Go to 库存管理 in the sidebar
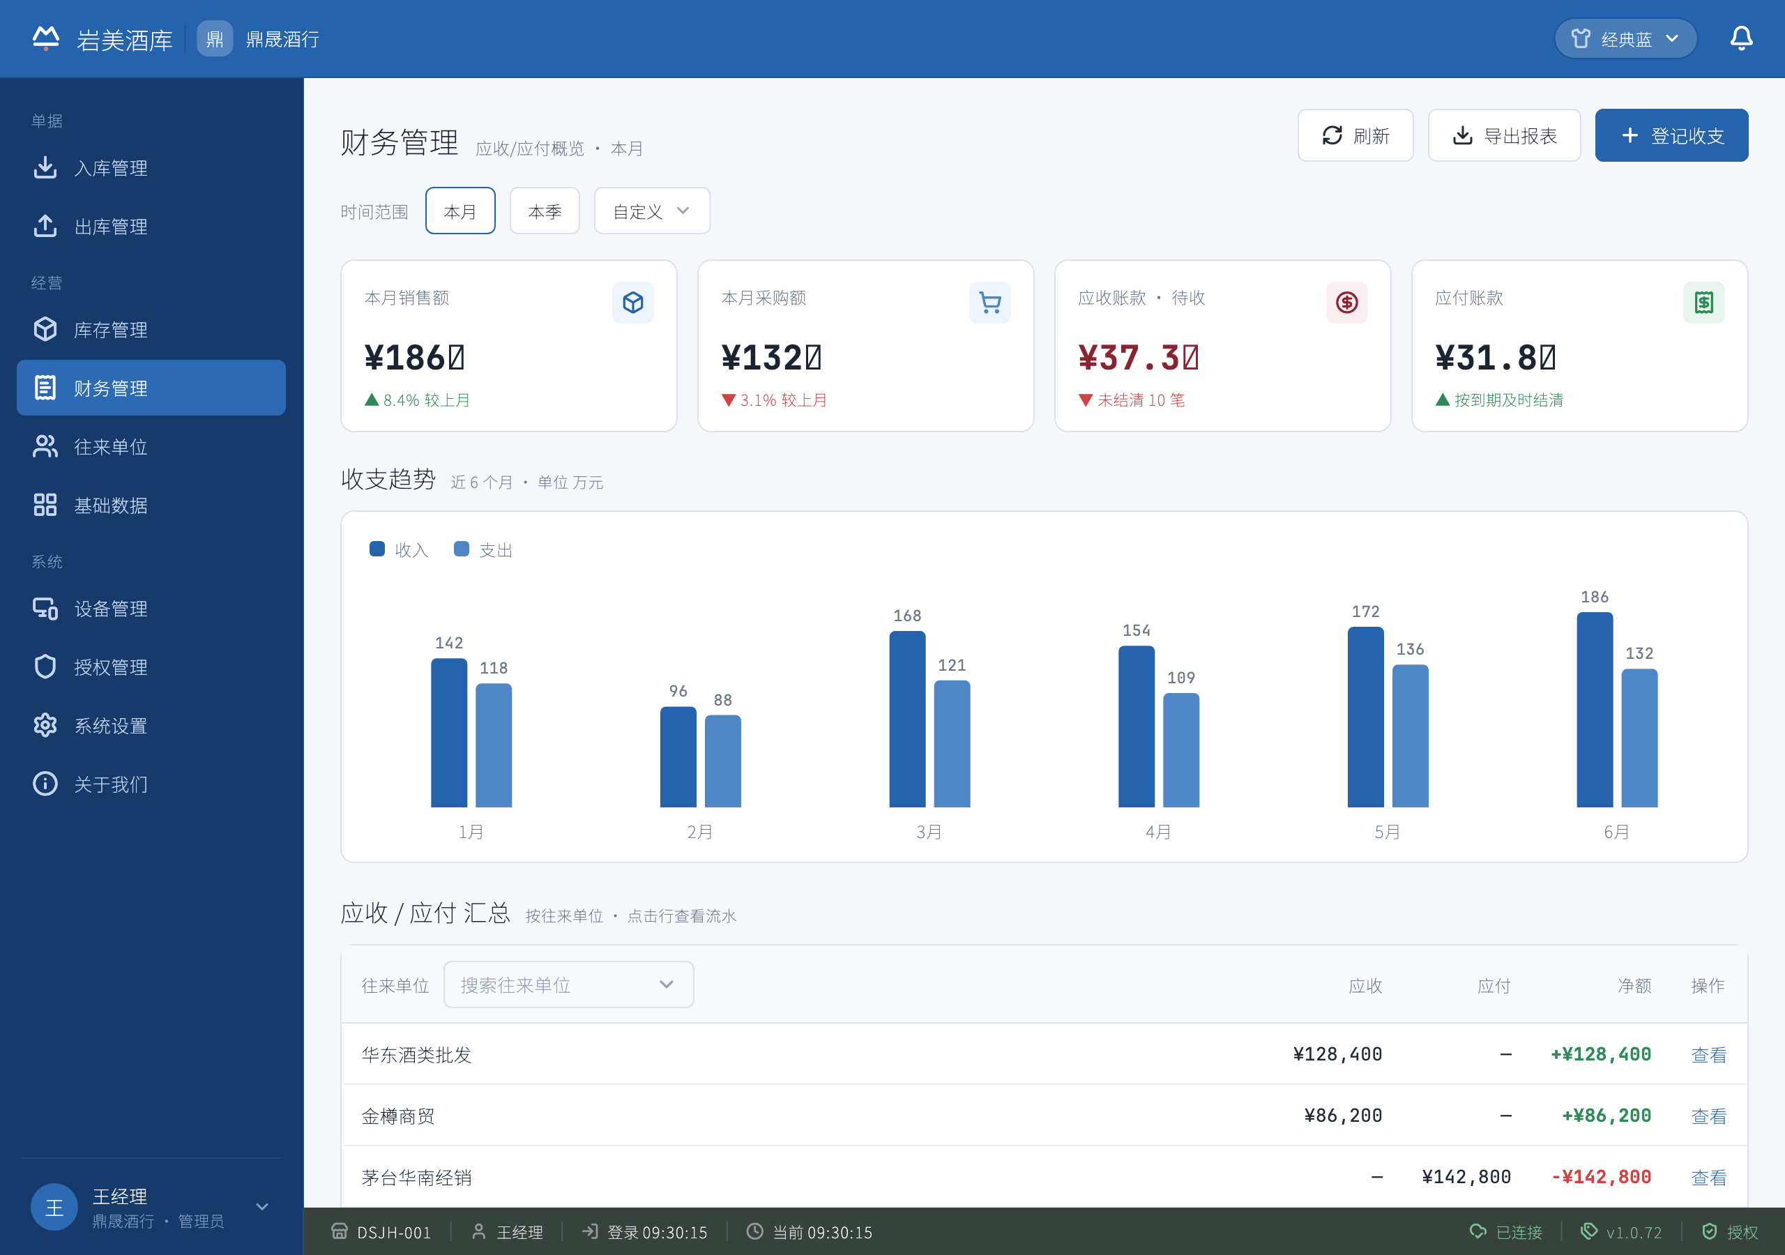The height and width of the screenshot is (1255, 1785). (151, 330)
